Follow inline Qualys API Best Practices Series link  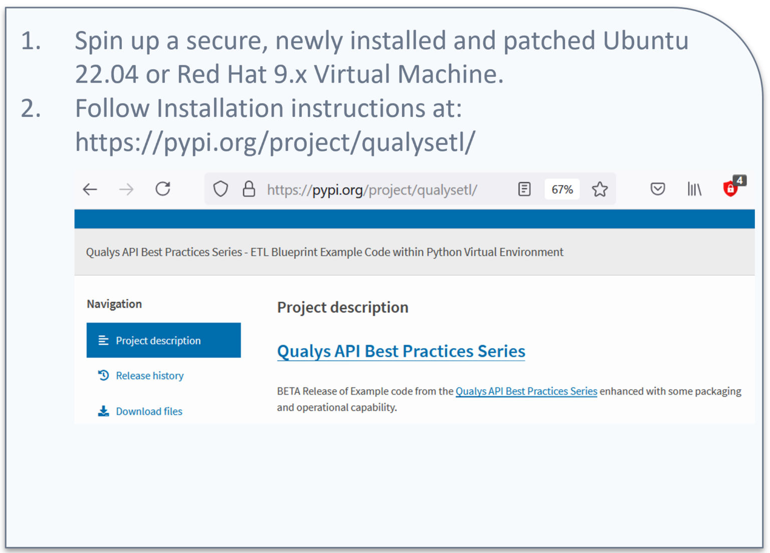tap(526, 391)
